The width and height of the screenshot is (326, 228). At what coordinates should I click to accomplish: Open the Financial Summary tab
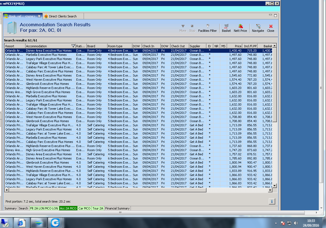(x=117, y=208)
